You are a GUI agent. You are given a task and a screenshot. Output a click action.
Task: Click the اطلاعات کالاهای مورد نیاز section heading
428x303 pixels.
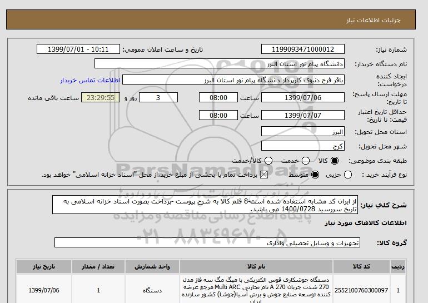pos(366,223)
